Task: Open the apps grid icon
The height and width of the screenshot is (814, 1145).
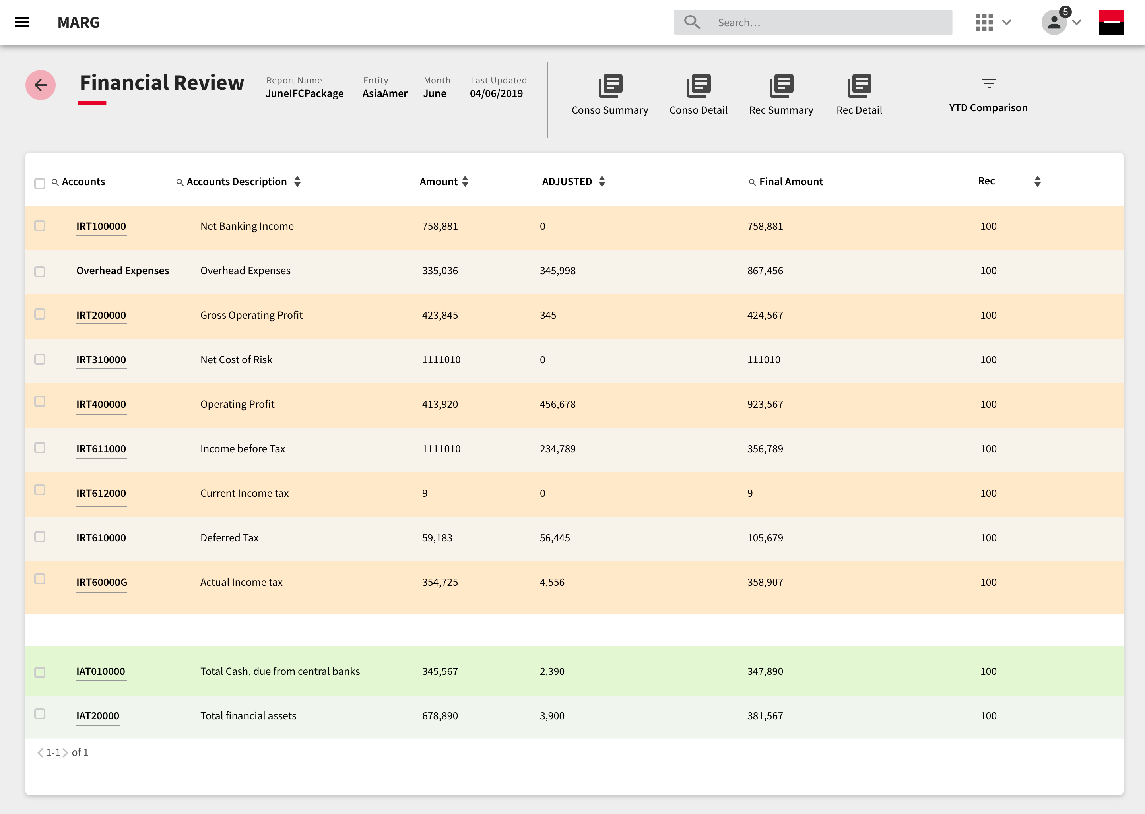Action: [x=984, y=22]
